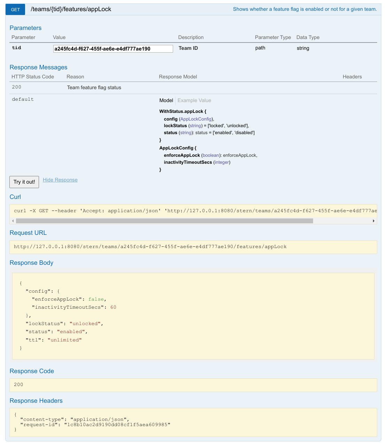This screenshot has width=389, height=447.
Task: Click the curl command text box
Action: click(193, 211)
